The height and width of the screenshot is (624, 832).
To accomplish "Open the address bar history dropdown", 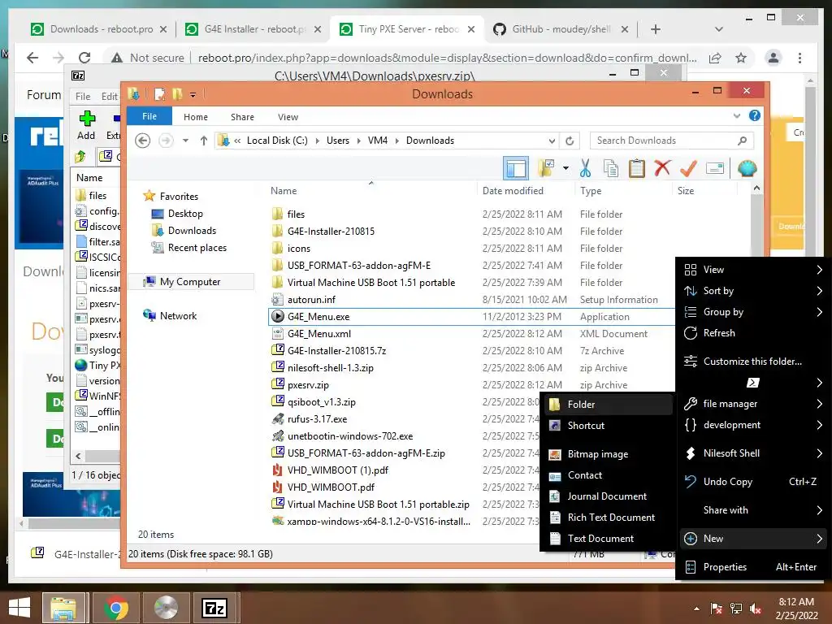I will (x=552, y=141).
